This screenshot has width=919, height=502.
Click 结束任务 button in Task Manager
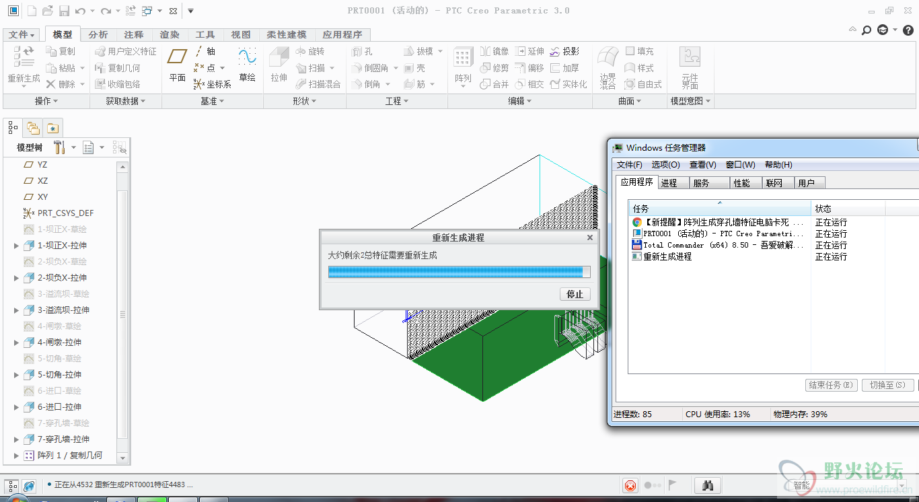(x=831, y=386)
